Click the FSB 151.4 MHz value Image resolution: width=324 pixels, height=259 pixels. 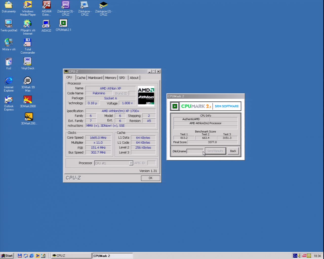coord(98,148)
